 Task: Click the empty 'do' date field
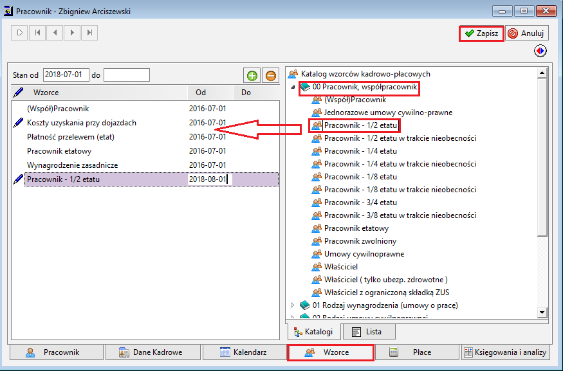pos(127,75)
